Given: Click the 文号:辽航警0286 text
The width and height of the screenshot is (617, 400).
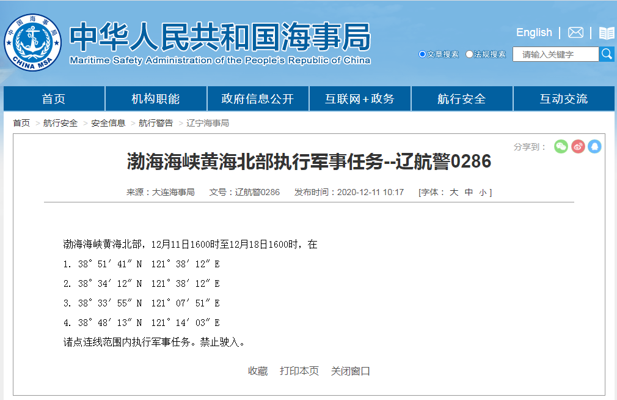Looking at the screenshot, I should (x=244, y=192).
